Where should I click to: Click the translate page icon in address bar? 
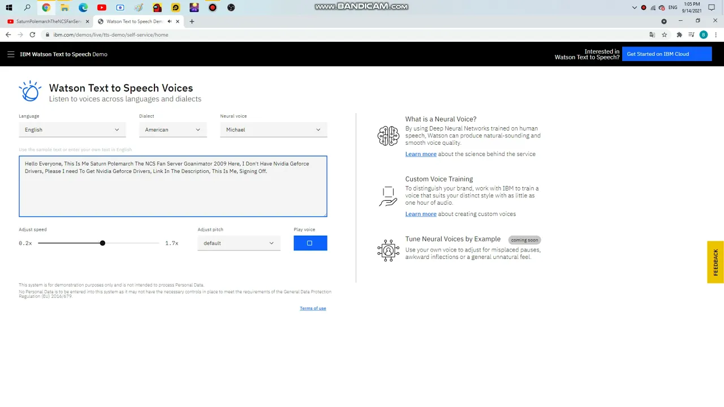tap(652, 34)
